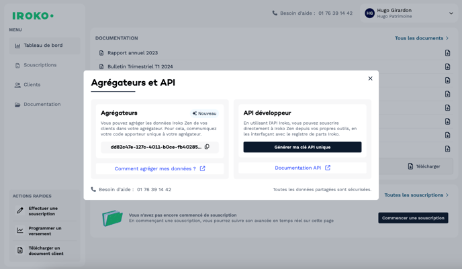Click the Nouveau badge in Agrégateurs card
This screenshot has width=462, height=269.
click(205, 113)
